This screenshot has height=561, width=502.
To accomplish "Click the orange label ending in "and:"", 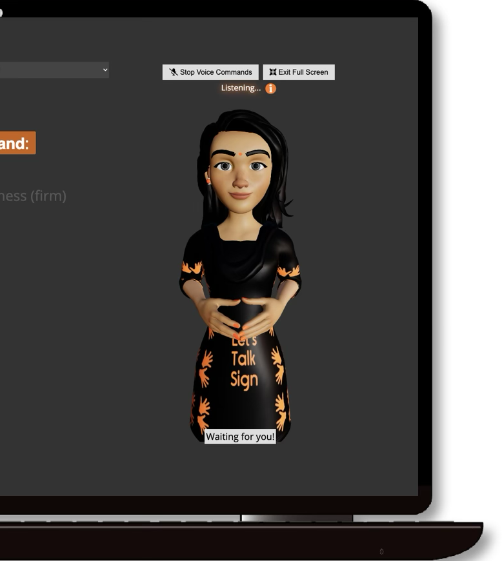I will pyautogui.click(x=17, y=143).
